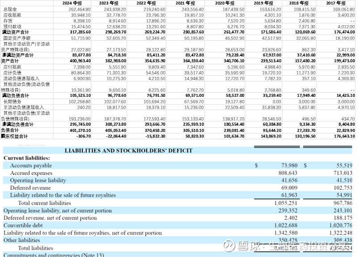Screen dimensions: 358x257
Task: Click the inventory value 8,398.10
Action: point(82,21)
